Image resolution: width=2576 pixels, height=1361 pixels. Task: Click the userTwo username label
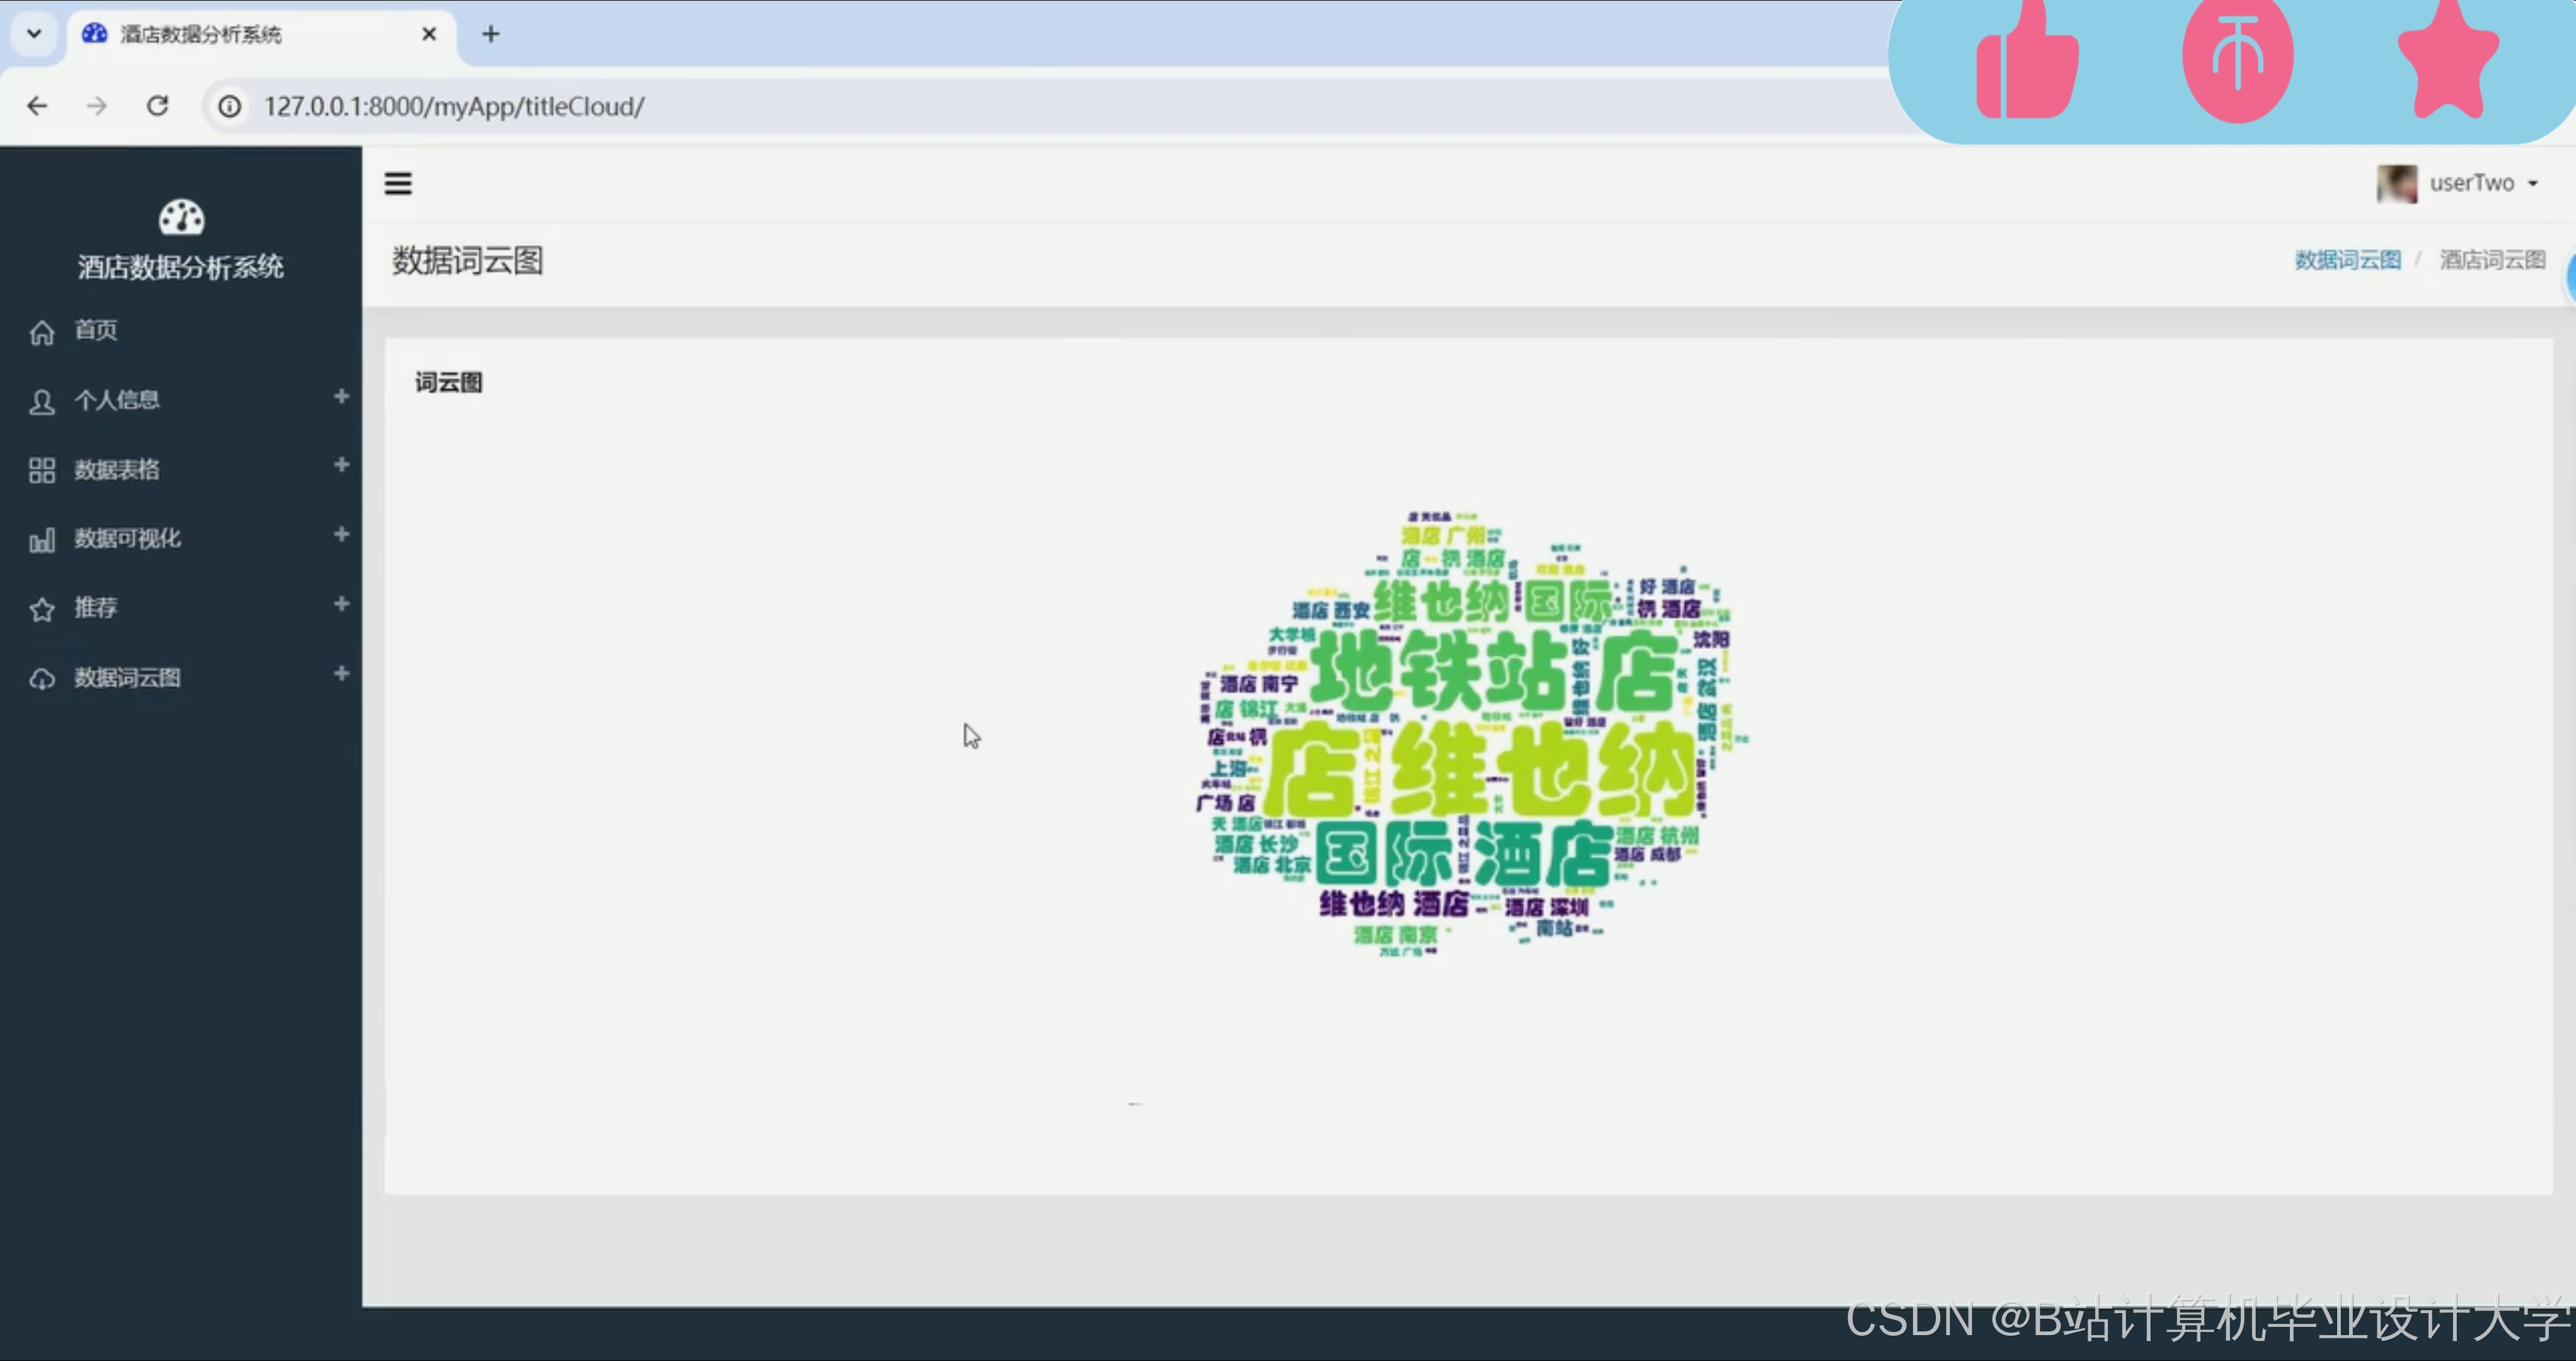click(x=2471, y=183)
